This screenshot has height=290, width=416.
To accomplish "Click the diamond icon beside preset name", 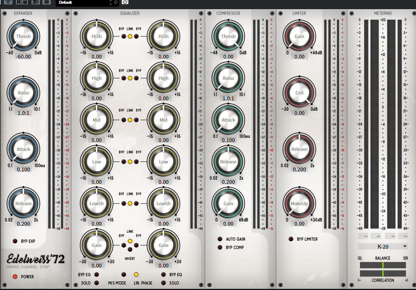I will (x=116, y=3).
